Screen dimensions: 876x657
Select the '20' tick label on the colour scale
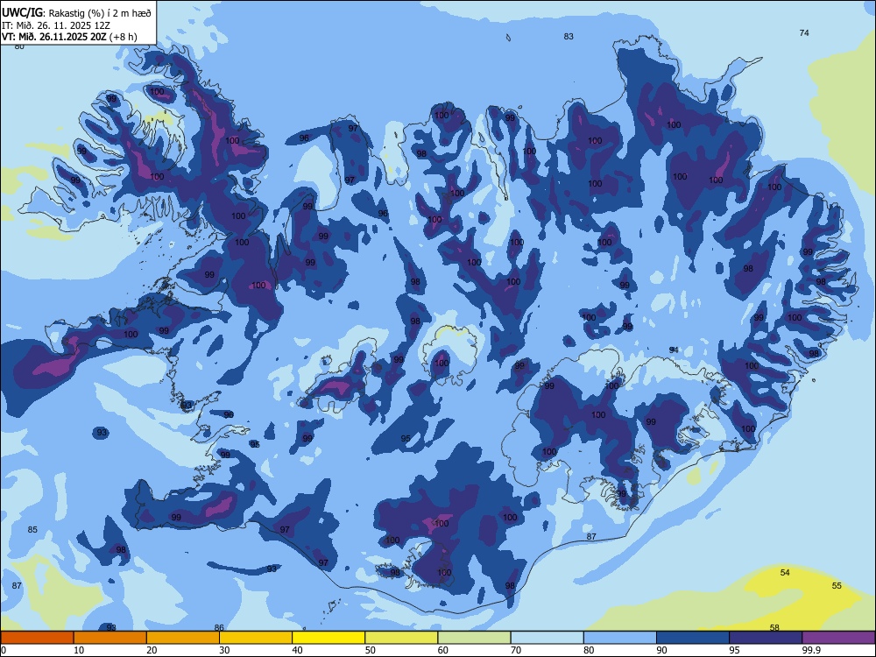click(x=152, y=650)
